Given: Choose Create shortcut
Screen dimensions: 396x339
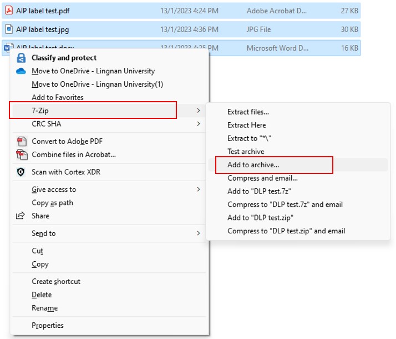Looking at the screenshot, I should [56, 282].
